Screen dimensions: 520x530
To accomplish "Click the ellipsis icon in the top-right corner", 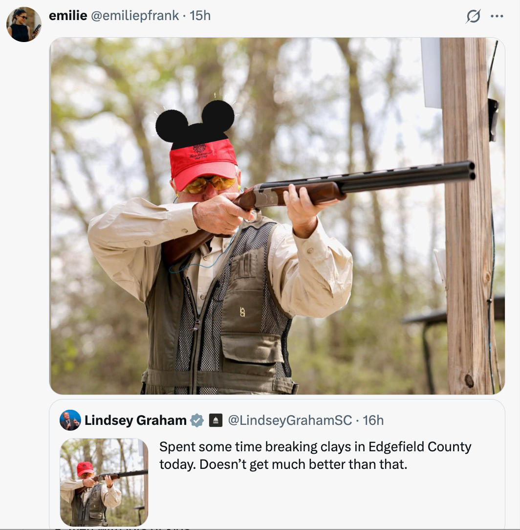I will (497, 15).
